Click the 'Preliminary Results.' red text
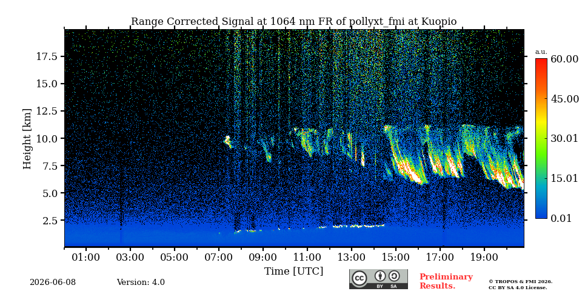 (446, 281)
